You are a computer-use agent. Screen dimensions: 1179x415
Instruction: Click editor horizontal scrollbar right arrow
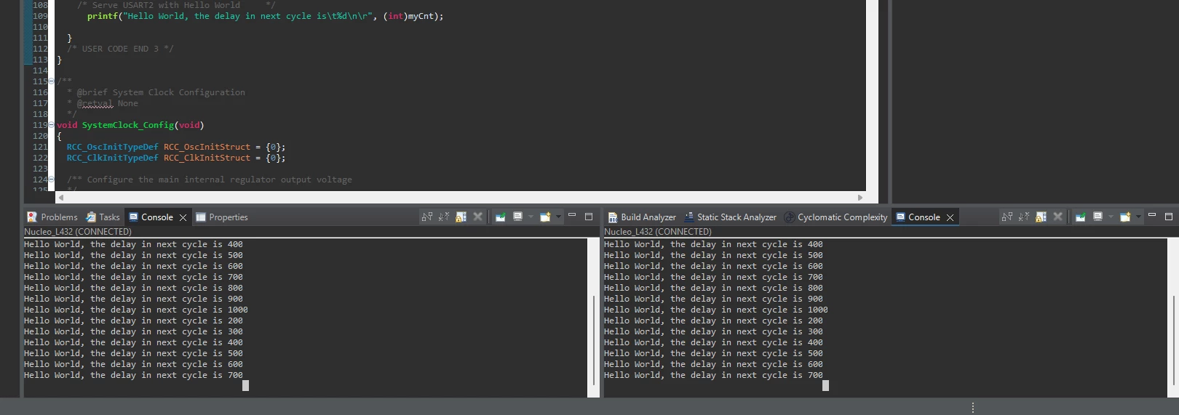pos(860,198)
